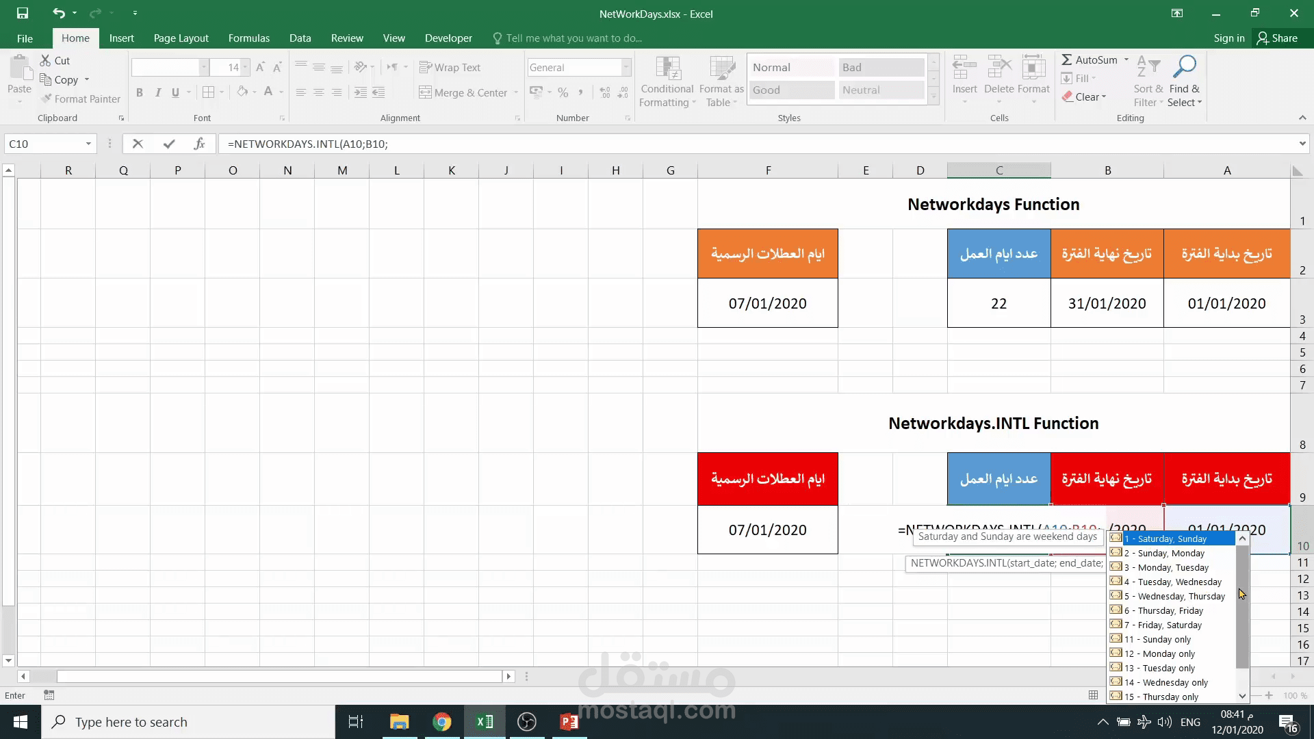Viewport: 1314px width, 739px height.
Task: Open Insert Function fx dialog
Action: (x=199, y=144)
